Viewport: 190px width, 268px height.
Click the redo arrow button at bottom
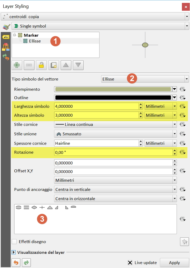(26, 262)
